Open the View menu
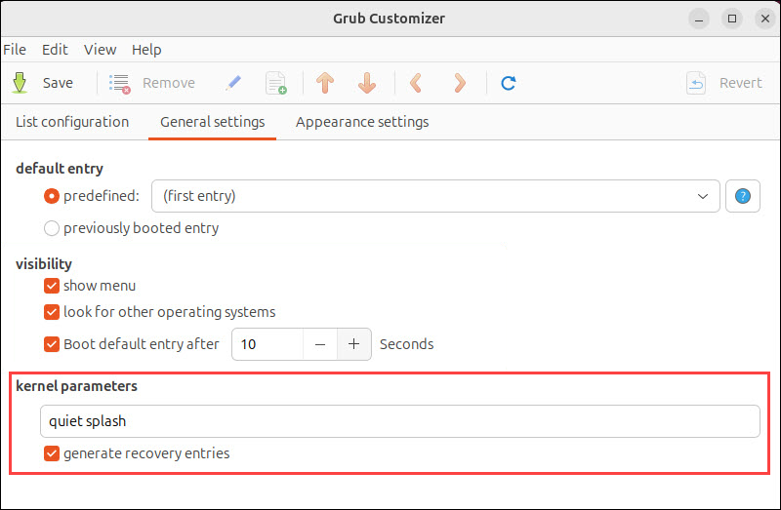 (101, 50)
